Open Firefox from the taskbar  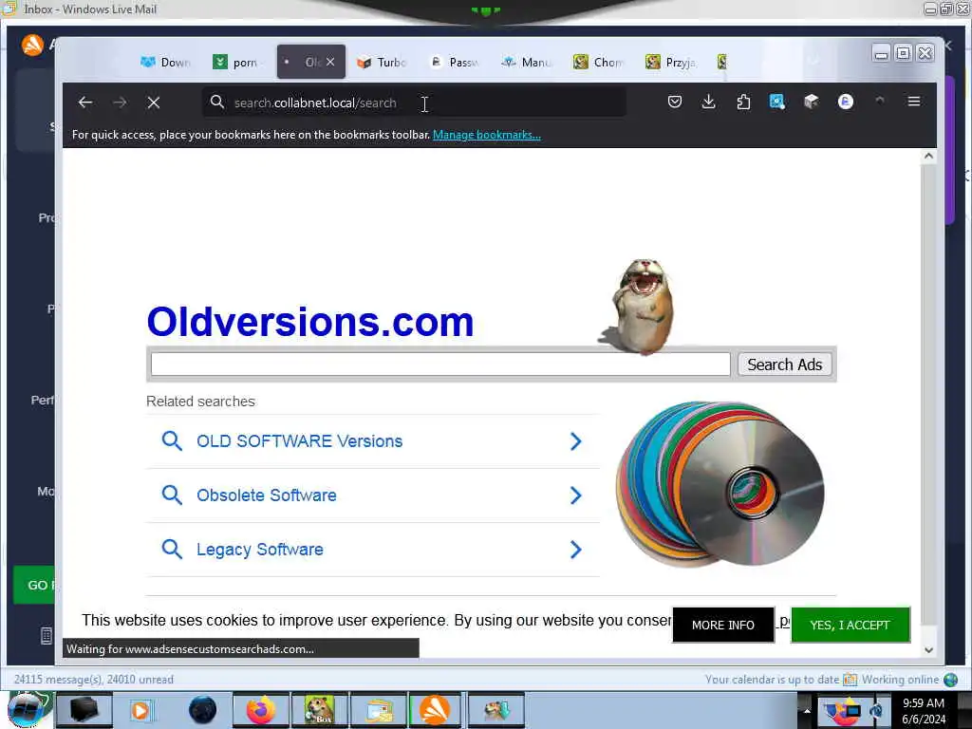pos(260,710)
